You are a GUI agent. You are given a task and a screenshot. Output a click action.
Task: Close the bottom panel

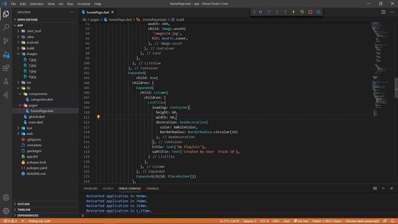[391, 189]
